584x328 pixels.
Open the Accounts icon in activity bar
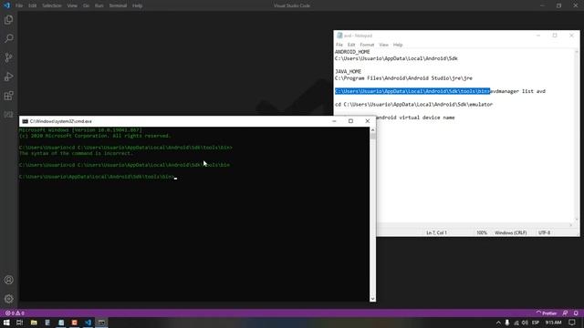click(8, 280)
